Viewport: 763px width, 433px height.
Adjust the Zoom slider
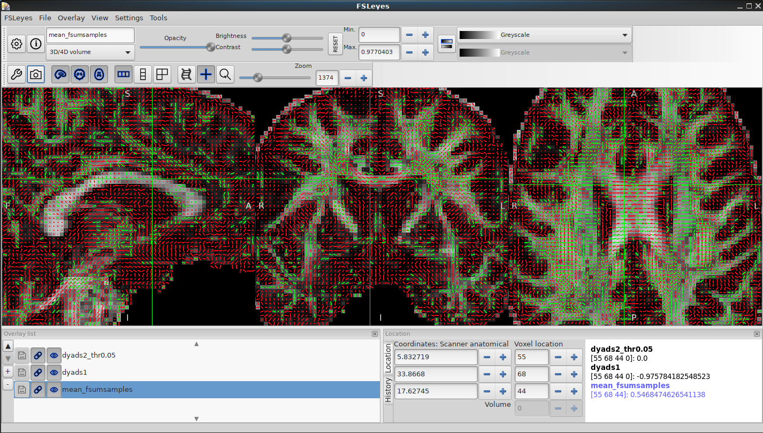pyautogui.click(x=274, y=78)
